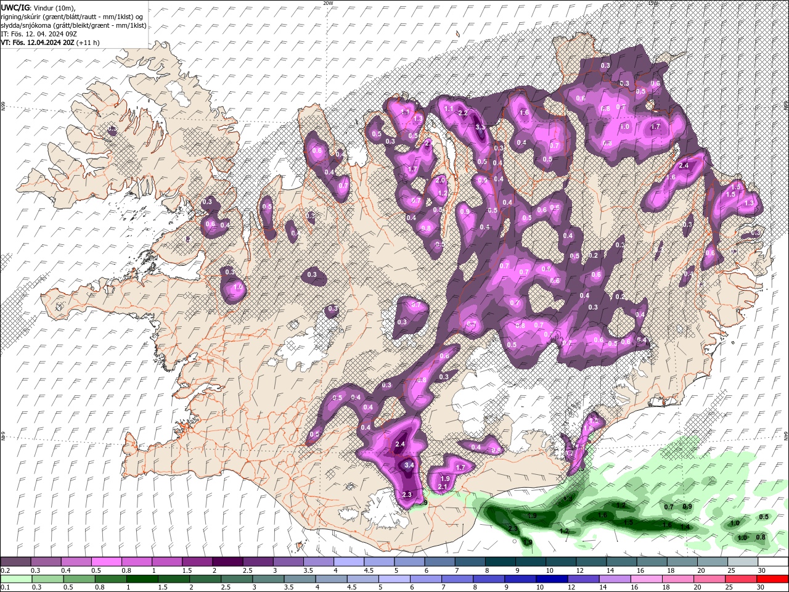Image resolution: width=789 pixels, height=592 pixels.
Task: Select the dark teal 8–9 snow legend swatch
Action: point(500,562)
